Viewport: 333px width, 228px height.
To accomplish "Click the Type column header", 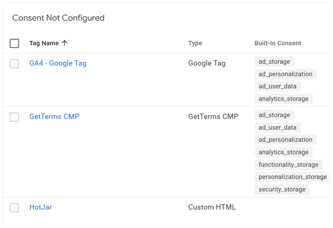I will click(x=195, y=43).
